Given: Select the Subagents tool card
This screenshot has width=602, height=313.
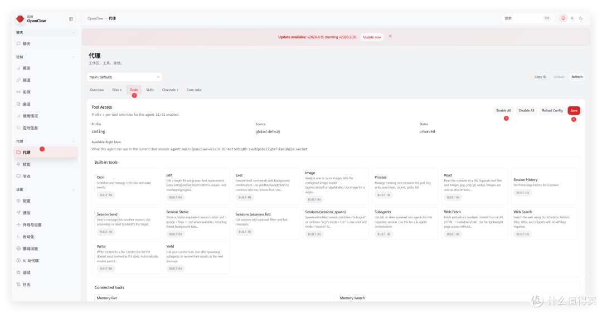Looking at the screenshot, I should [405, 223].
